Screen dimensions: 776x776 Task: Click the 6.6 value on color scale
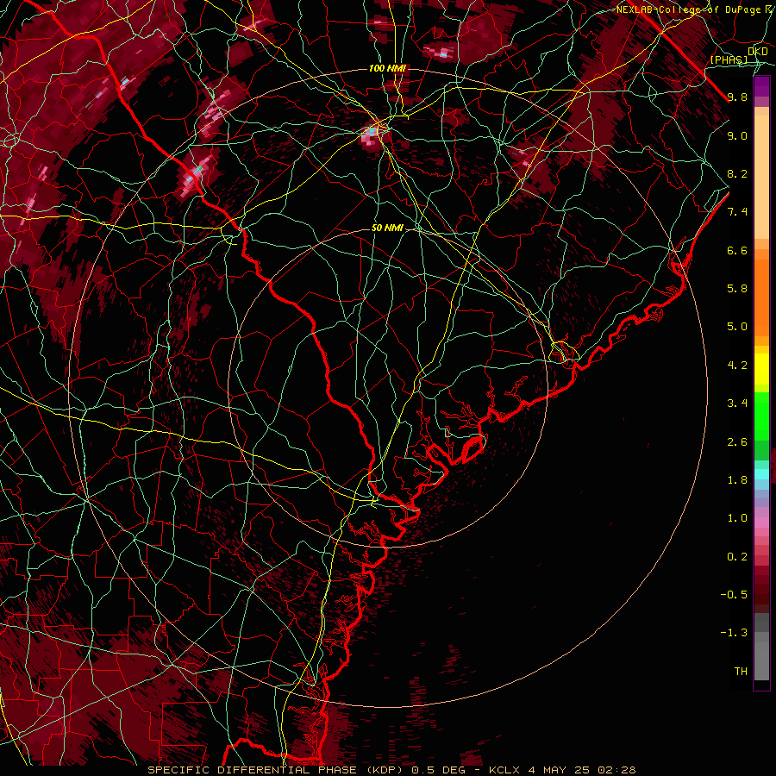click(x=737, y=250)
